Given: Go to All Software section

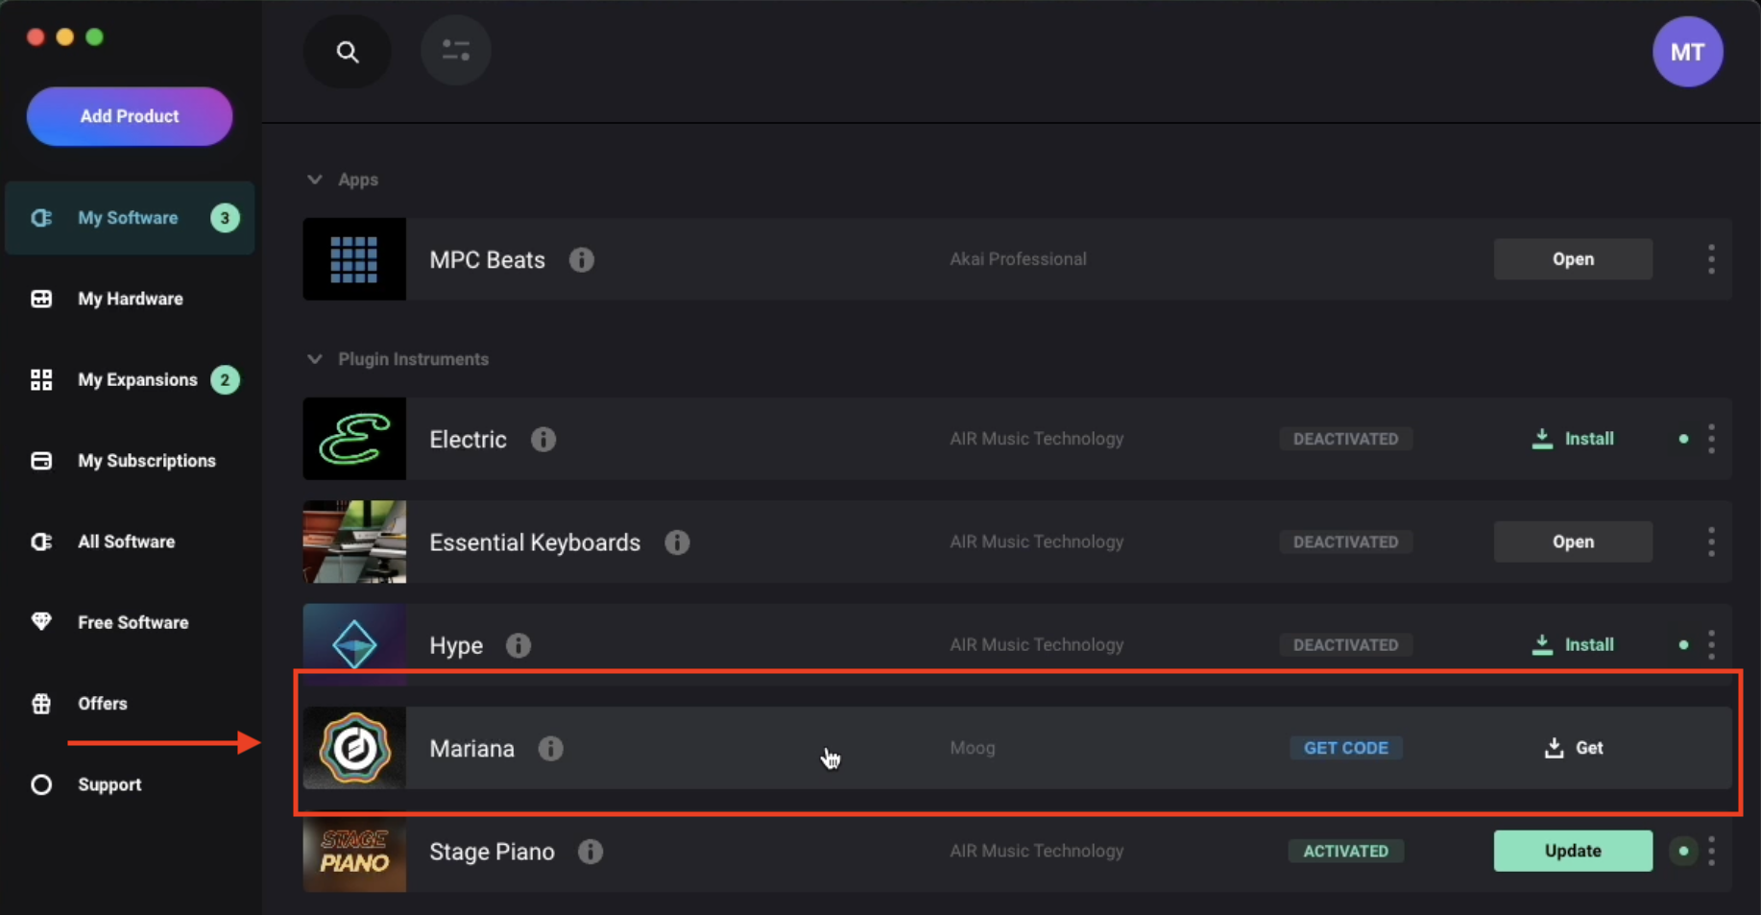Looking at the screenshot, I should click(130, 542).
